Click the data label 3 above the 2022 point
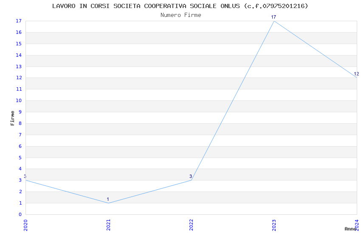 pyautogui.click(x=191, y=176)
